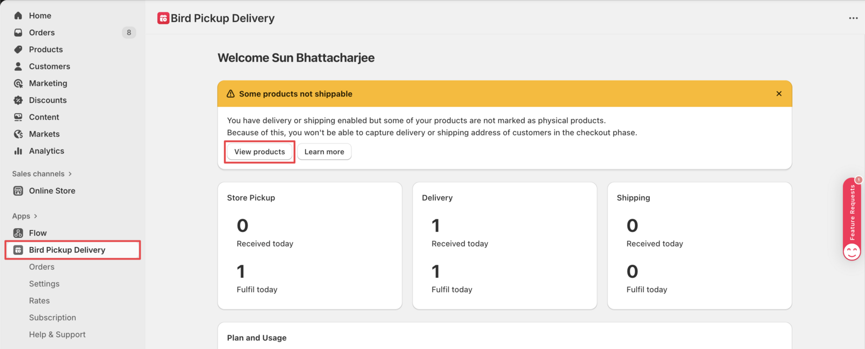
Task: Click Delivery Received today count
Action: point(436,225)
